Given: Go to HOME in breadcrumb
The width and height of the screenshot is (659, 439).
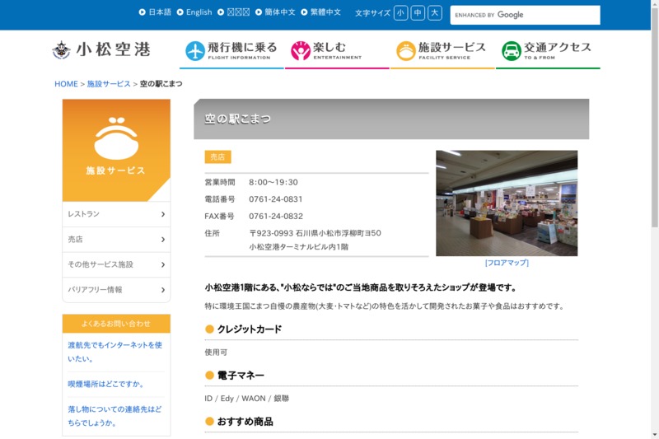Looking at the screenshot, I should 66,84.
